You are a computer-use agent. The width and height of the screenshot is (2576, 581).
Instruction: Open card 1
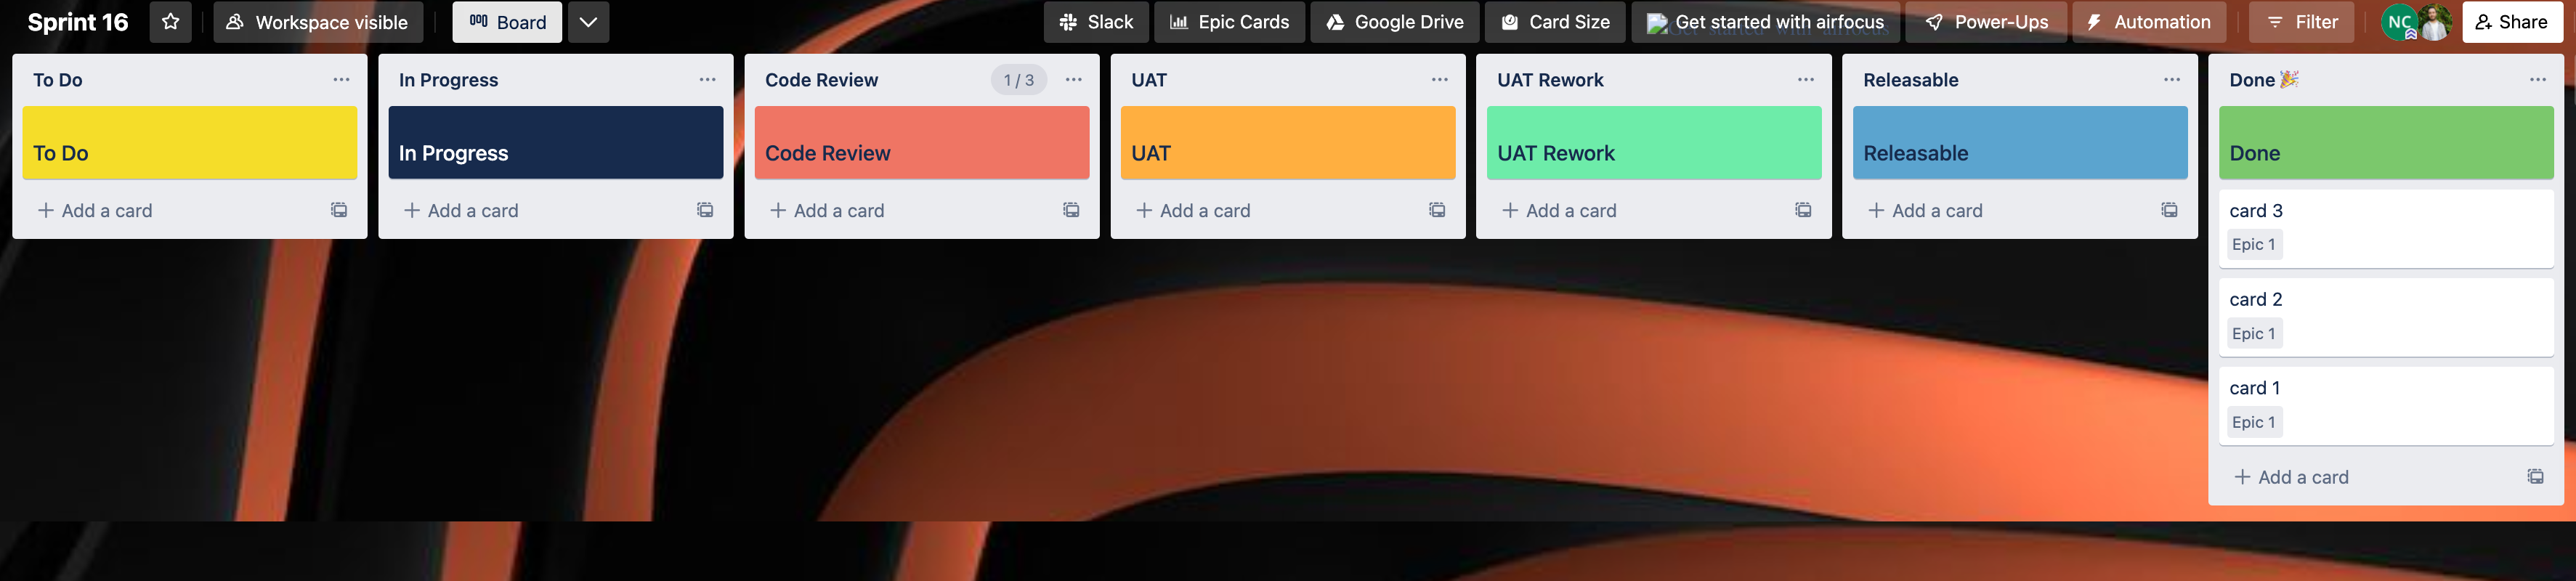(2385, 406)
